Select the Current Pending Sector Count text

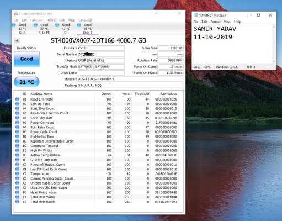52,178
